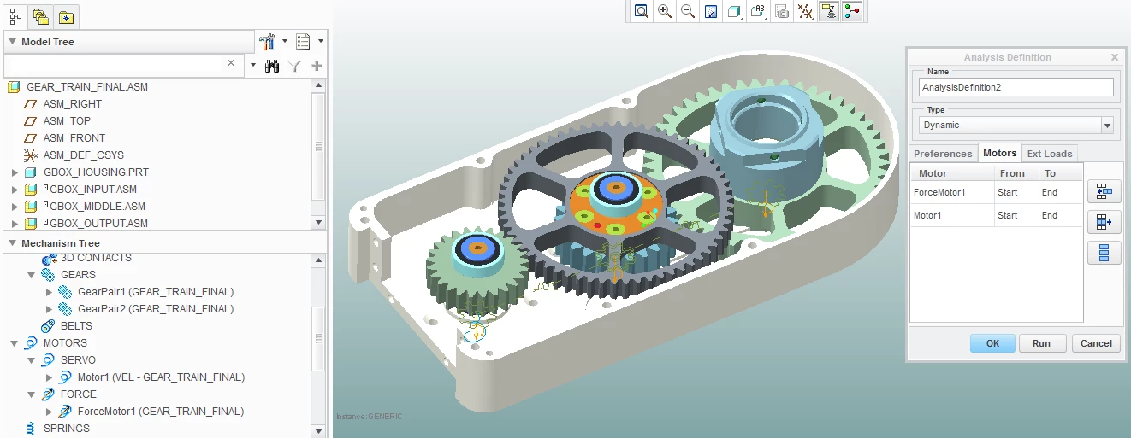Collapse the GEARS node
Viewport: 1131px width, 438px height.
(32, 275)
